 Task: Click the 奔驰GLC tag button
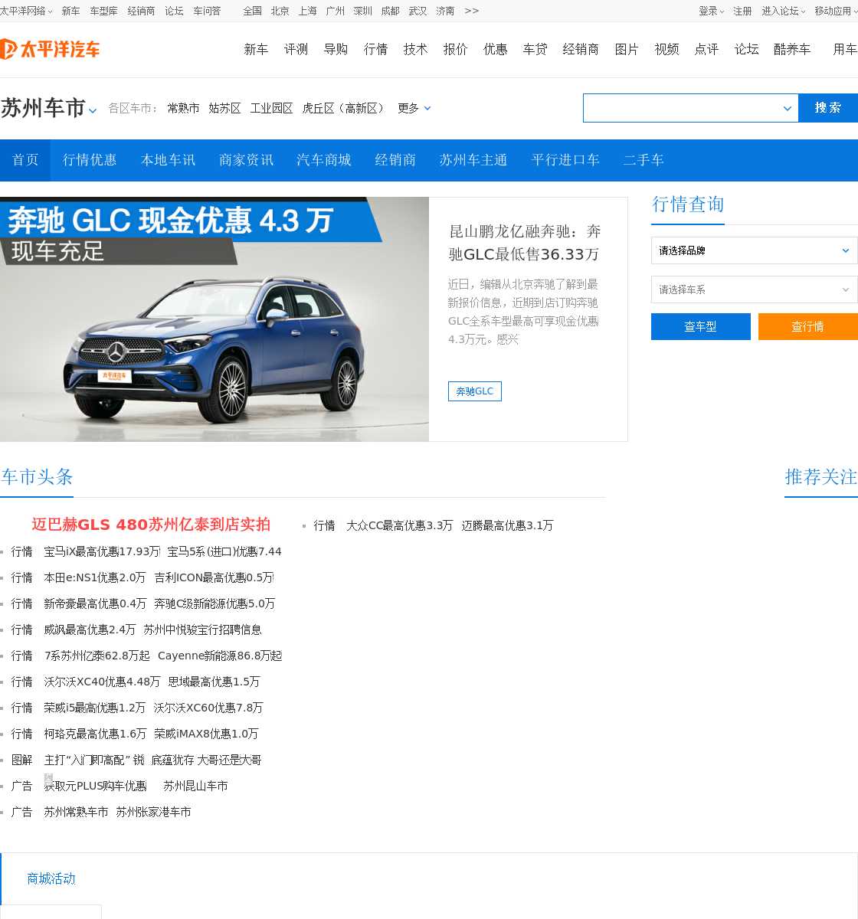click(475, 391)
